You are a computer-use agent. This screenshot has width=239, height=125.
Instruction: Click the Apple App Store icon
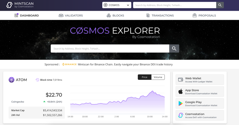pos(181,91)
